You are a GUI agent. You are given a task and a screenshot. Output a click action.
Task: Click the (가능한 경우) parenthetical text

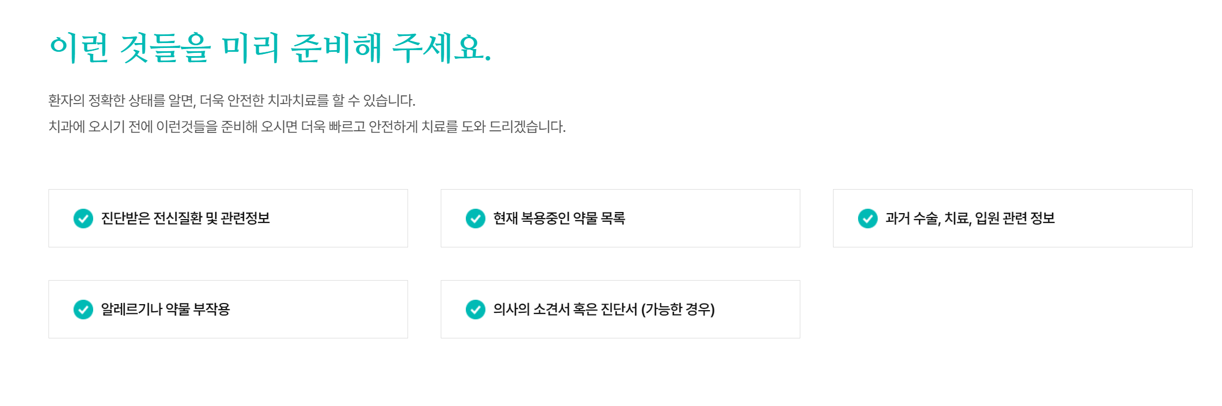[x=678, y=310]
